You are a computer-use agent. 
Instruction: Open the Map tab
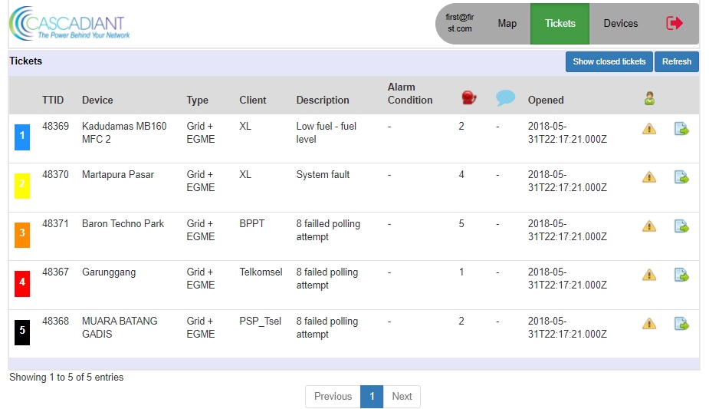(507, 24)
